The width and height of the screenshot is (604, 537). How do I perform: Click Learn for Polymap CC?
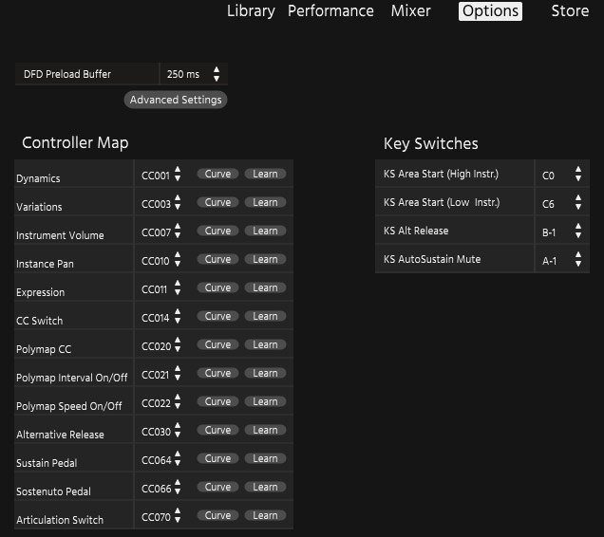pos(265,344)
